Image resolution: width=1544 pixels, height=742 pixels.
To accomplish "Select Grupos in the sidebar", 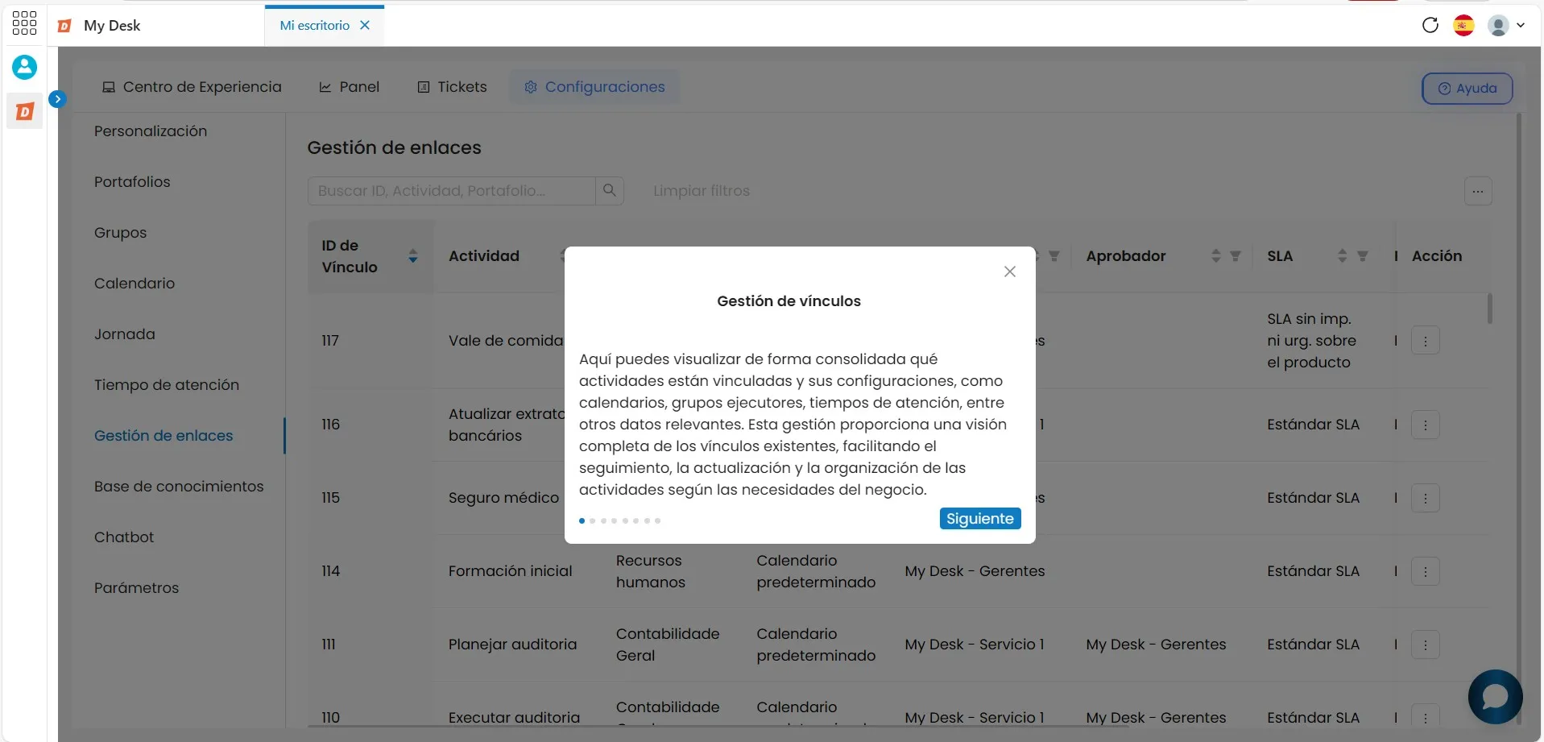I will (120, 233).
